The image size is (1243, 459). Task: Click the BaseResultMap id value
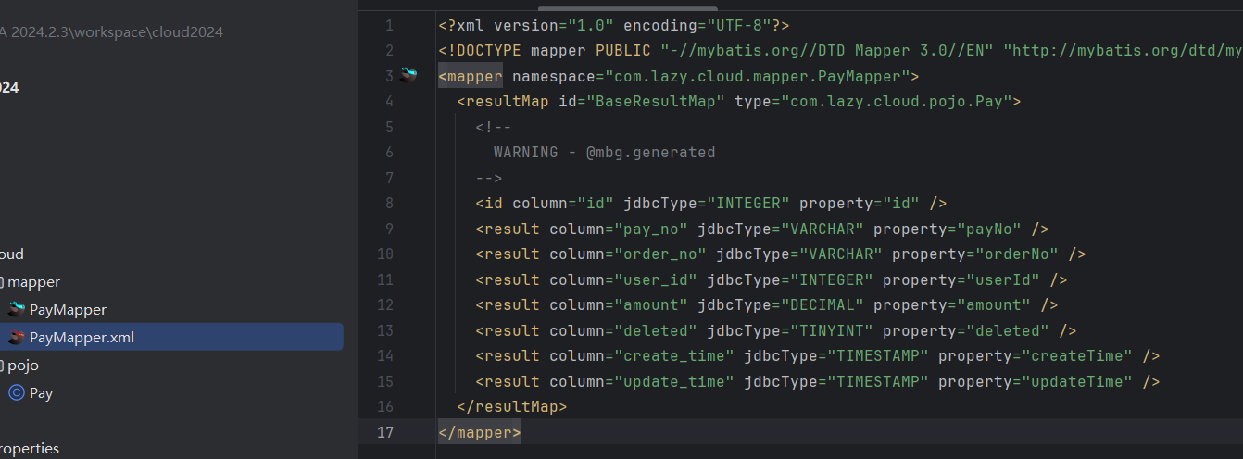coord(656,102)
